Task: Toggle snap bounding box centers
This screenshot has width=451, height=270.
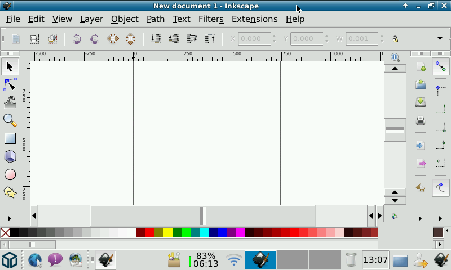Action: [x=440, y=163]
